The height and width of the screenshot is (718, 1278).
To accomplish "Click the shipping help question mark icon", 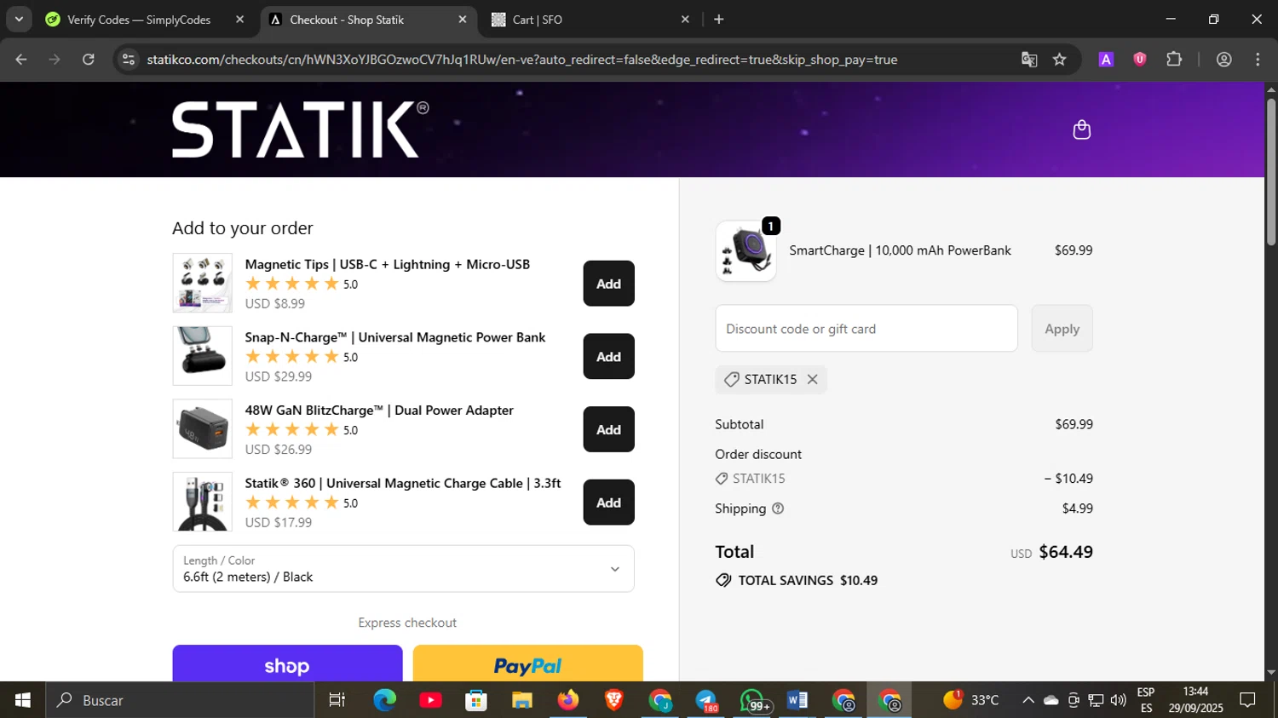I will 778,508.
